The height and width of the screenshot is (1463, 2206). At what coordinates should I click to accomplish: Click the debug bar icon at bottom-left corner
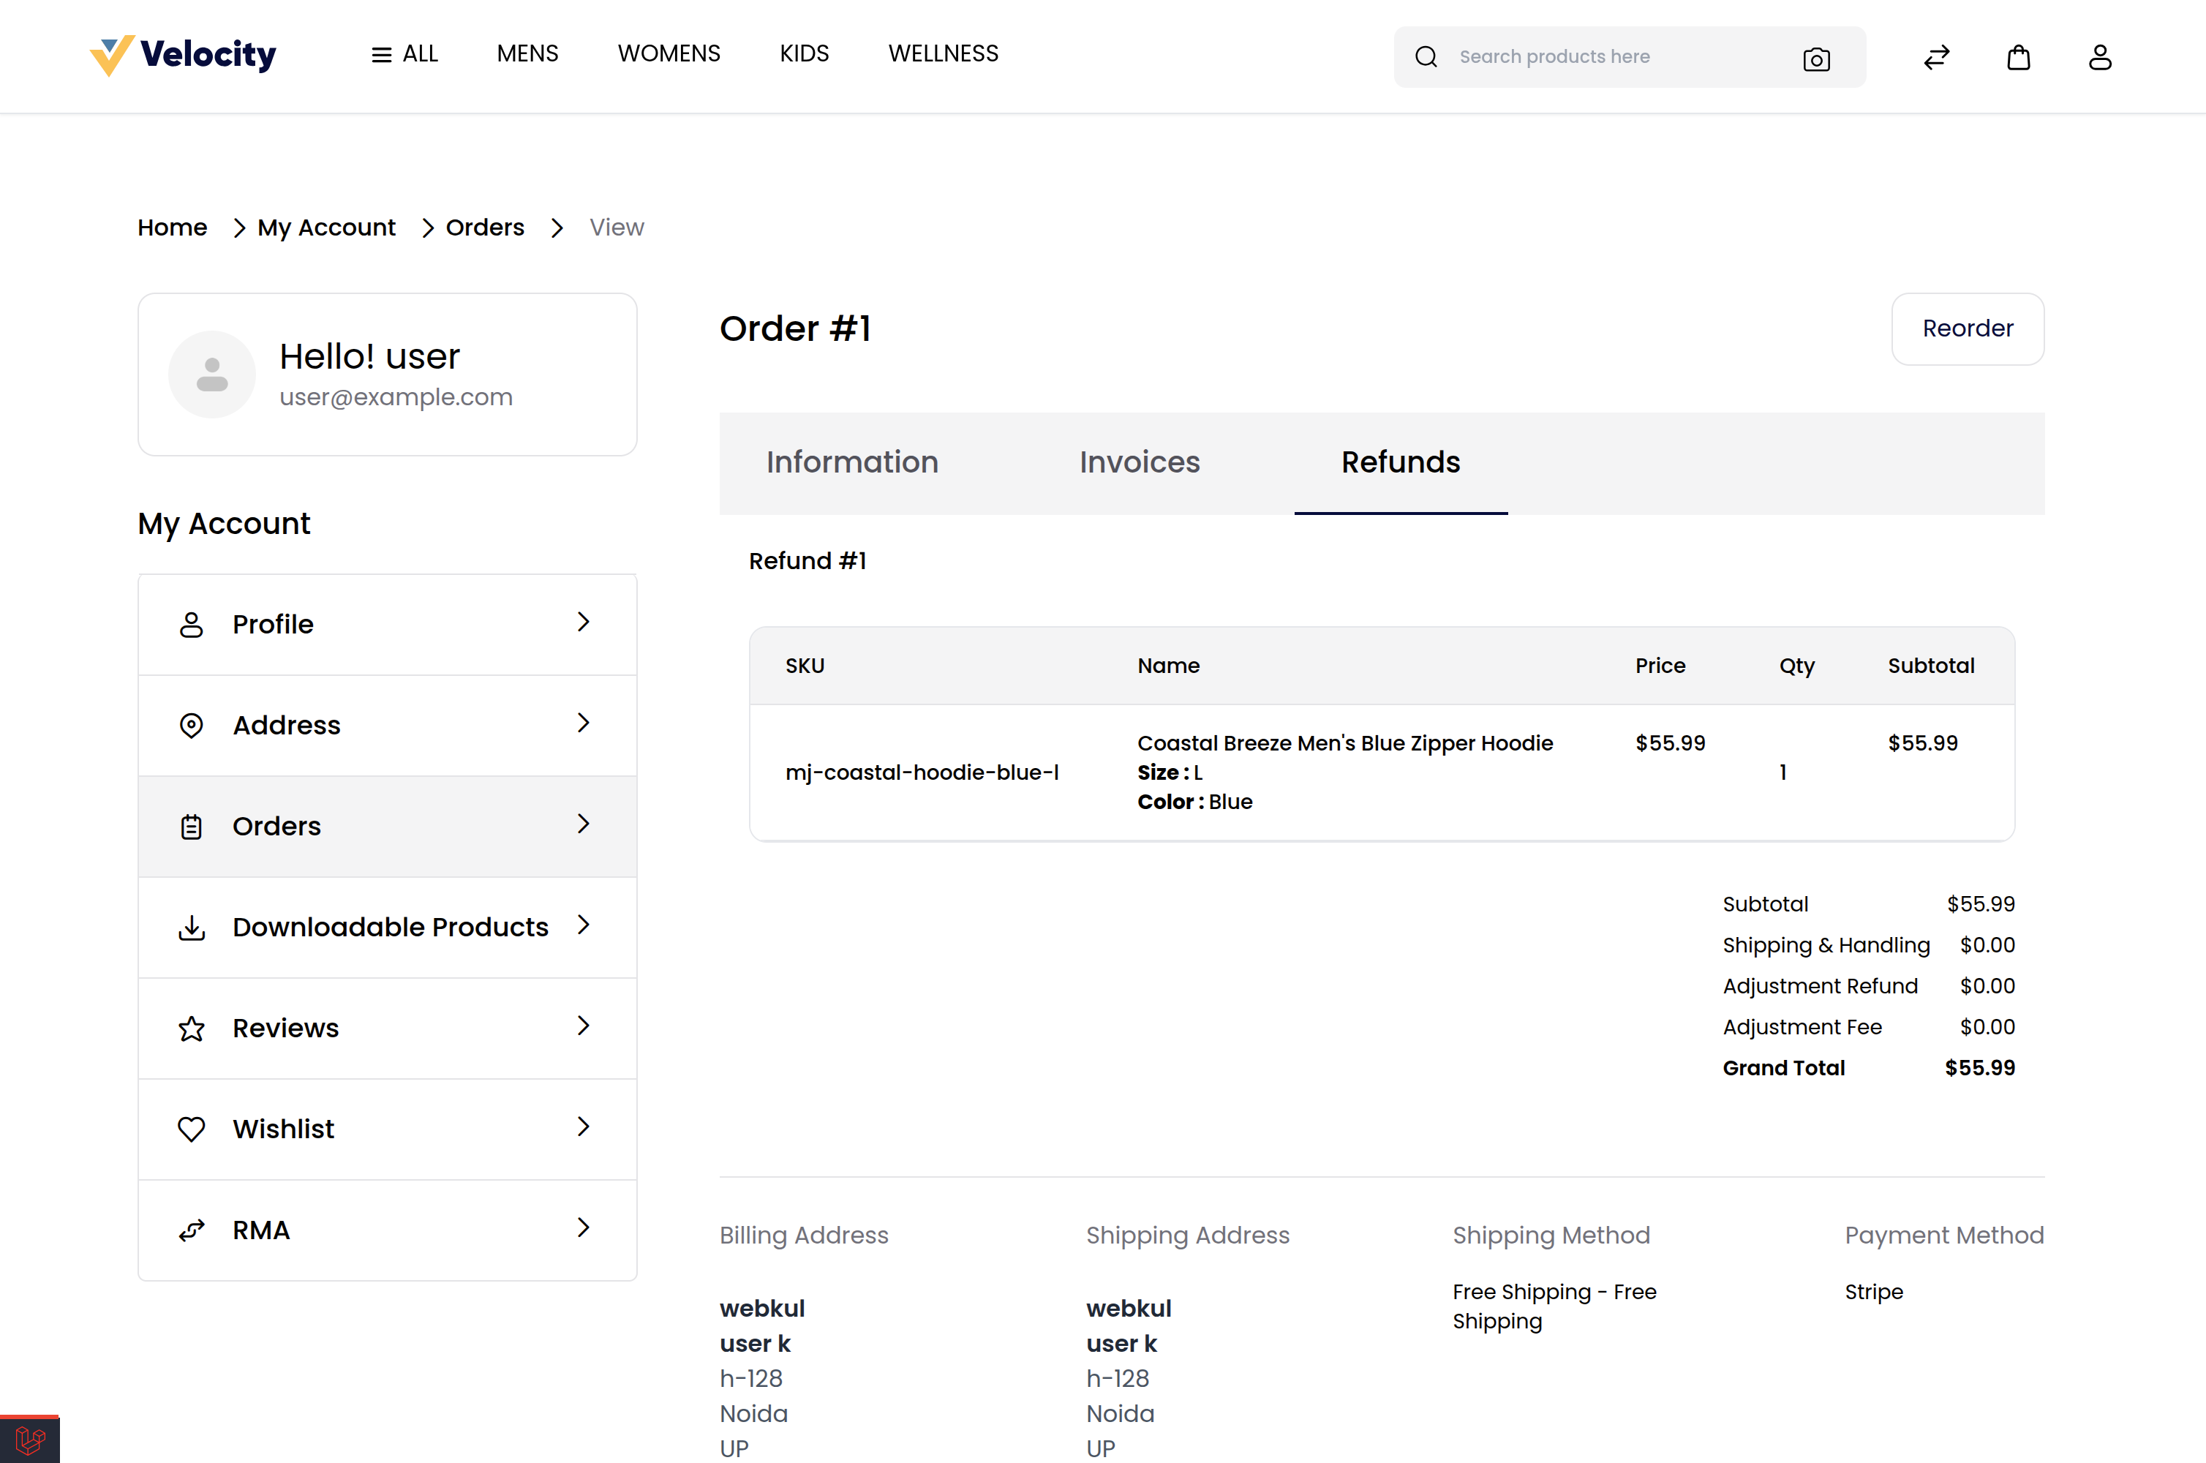[30, 1440]
